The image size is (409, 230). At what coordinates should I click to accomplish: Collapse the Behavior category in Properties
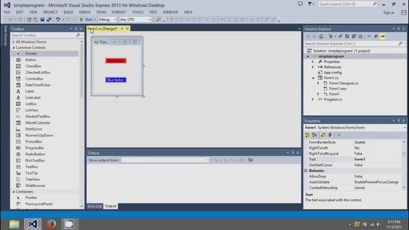pos(306,171)
